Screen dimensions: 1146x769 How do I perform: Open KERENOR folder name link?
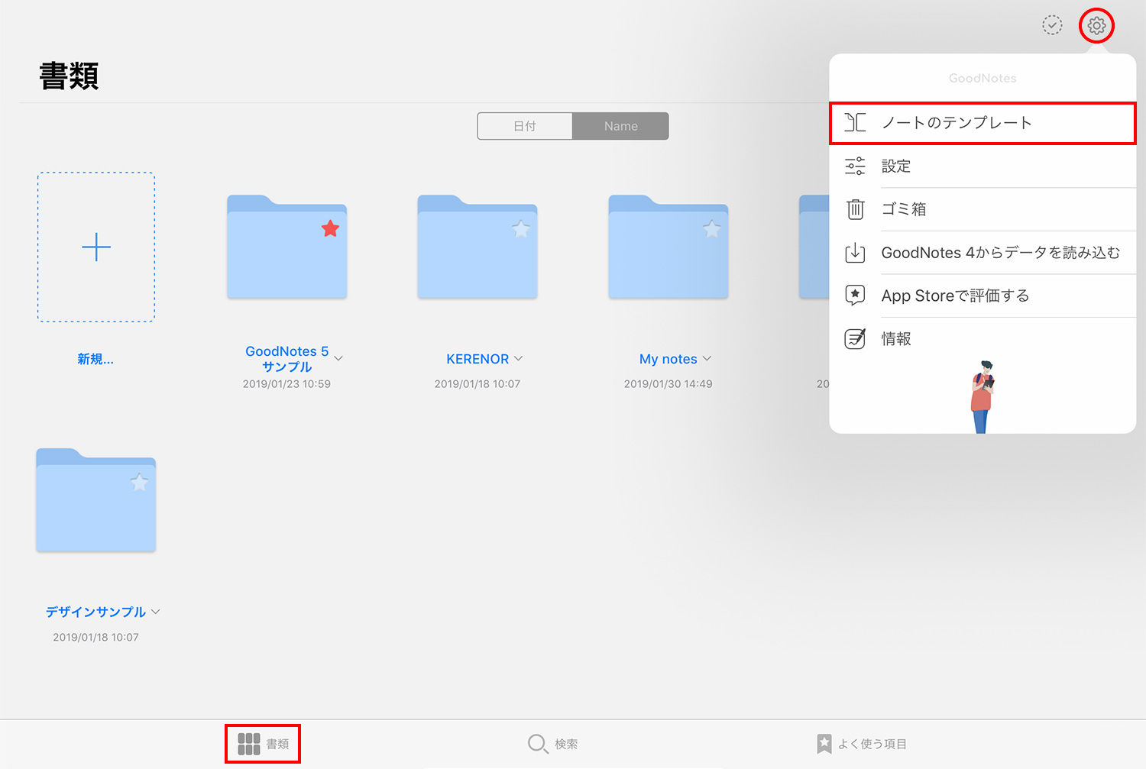click(x=477, y=359)
